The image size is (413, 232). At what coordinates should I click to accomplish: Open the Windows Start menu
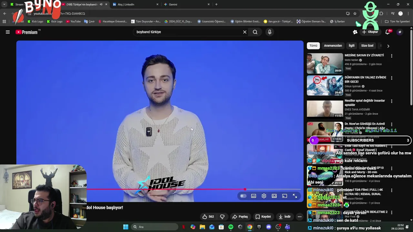pos(126,227)
